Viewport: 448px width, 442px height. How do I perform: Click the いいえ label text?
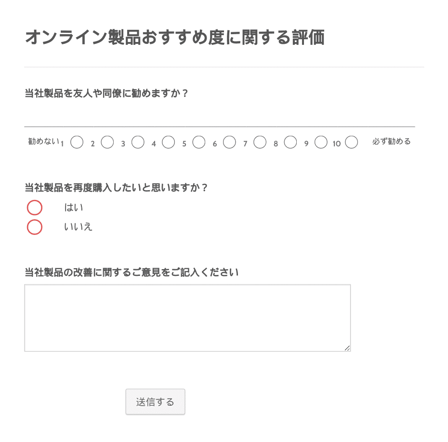78,227
